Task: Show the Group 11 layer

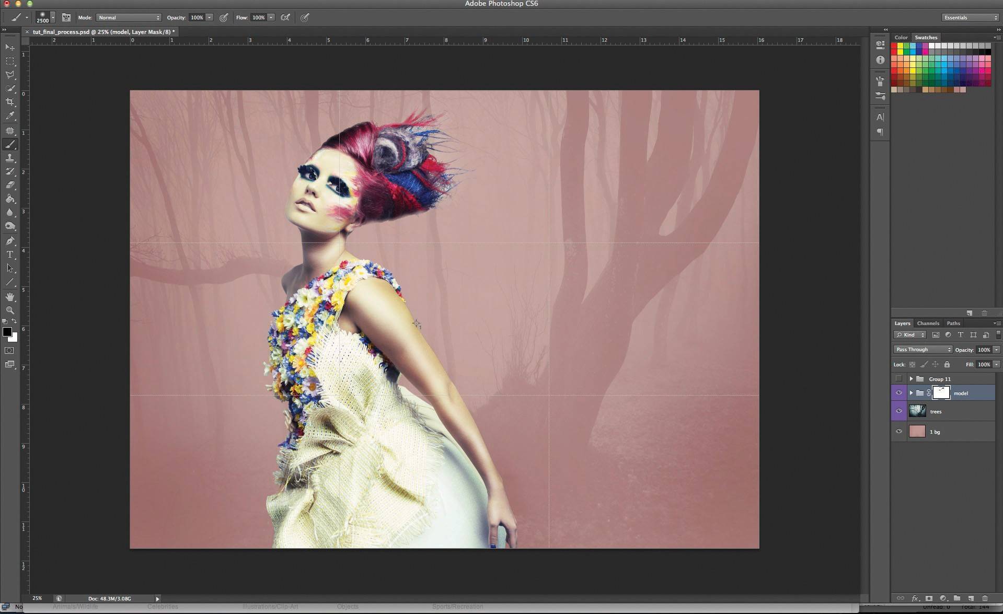Action: point(899,379)
